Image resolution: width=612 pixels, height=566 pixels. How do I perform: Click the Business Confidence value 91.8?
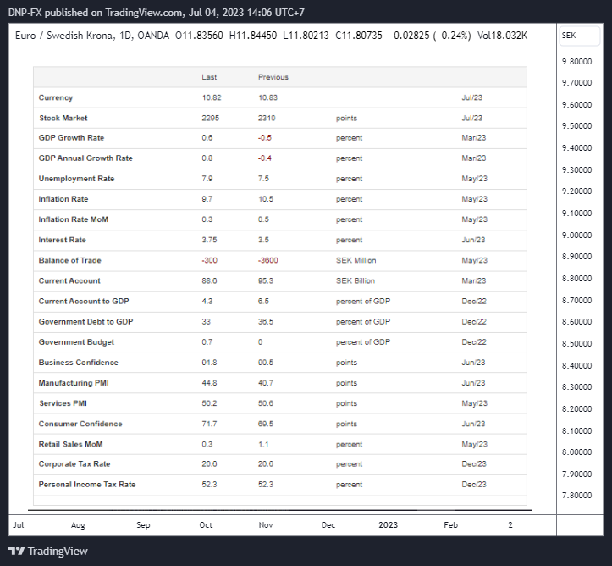click(x=209, y=363)
